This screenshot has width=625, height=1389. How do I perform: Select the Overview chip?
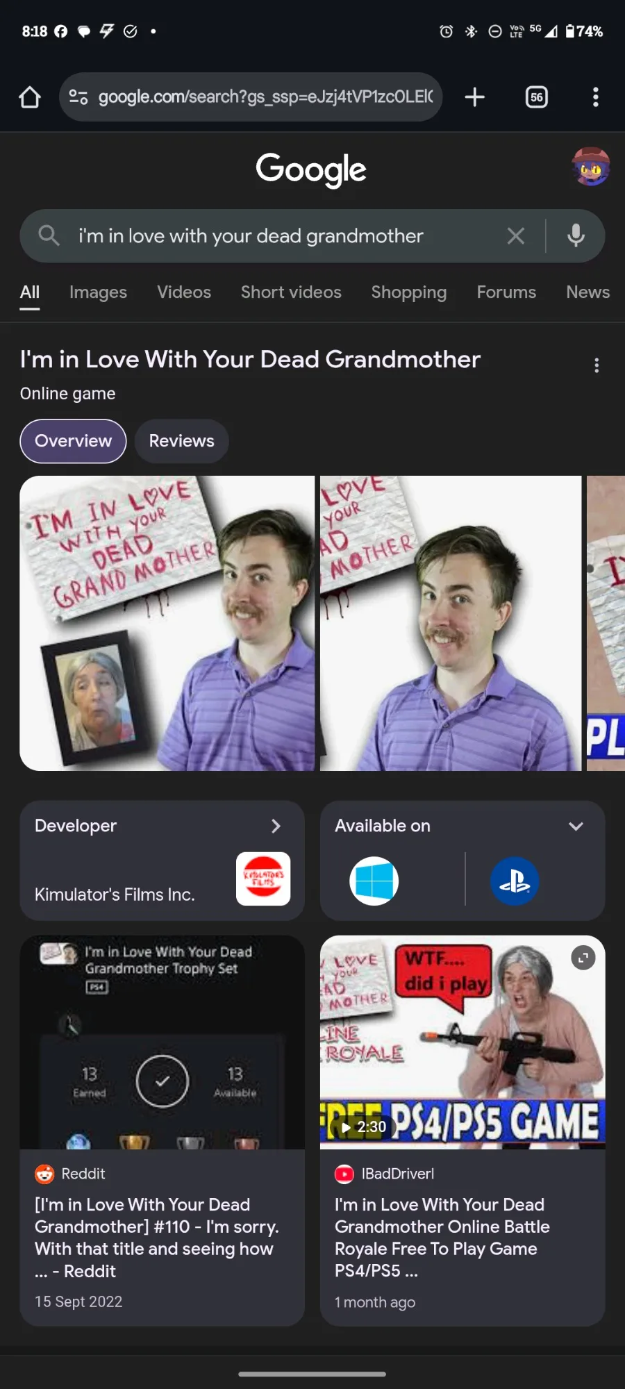[73, 441]
